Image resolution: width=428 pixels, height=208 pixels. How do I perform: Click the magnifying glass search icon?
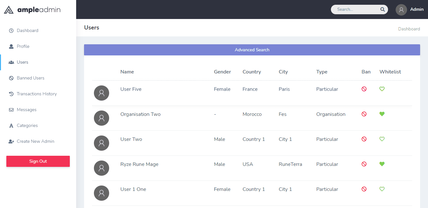coord(382,9)
